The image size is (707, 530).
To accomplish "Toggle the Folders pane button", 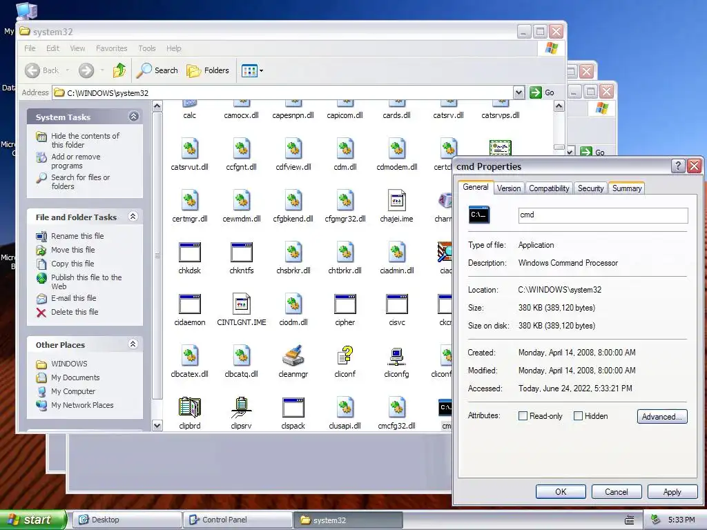I will (208, 70).
